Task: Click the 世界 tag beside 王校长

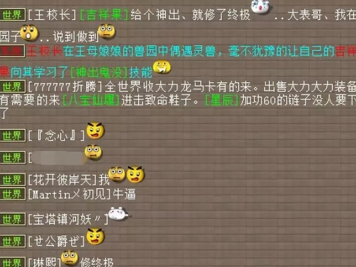Action: [13, 15]
